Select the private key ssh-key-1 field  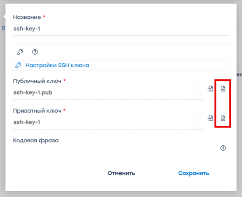point(108,122)
